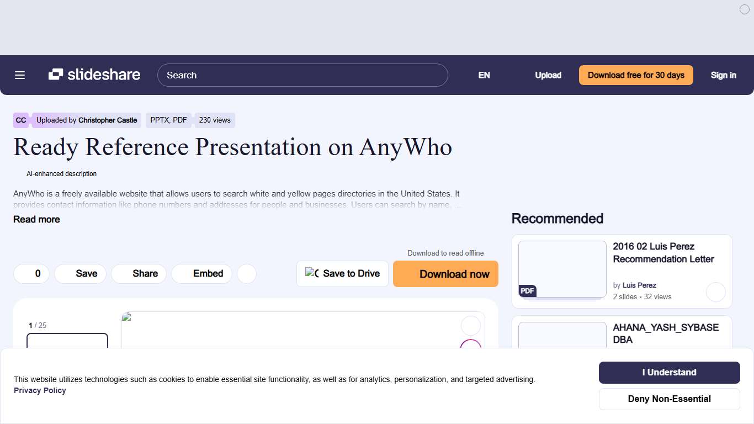Viewport: 754px width, 424px height.
Task: Save the presentation to your list
Action: pos(80,273)
